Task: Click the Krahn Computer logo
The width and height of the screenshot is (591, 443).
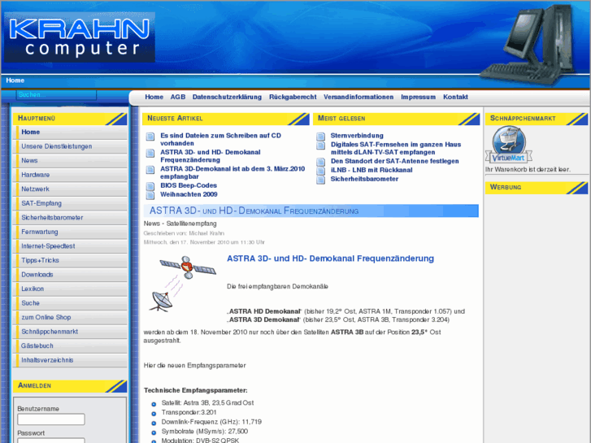Action: point(80,37)
